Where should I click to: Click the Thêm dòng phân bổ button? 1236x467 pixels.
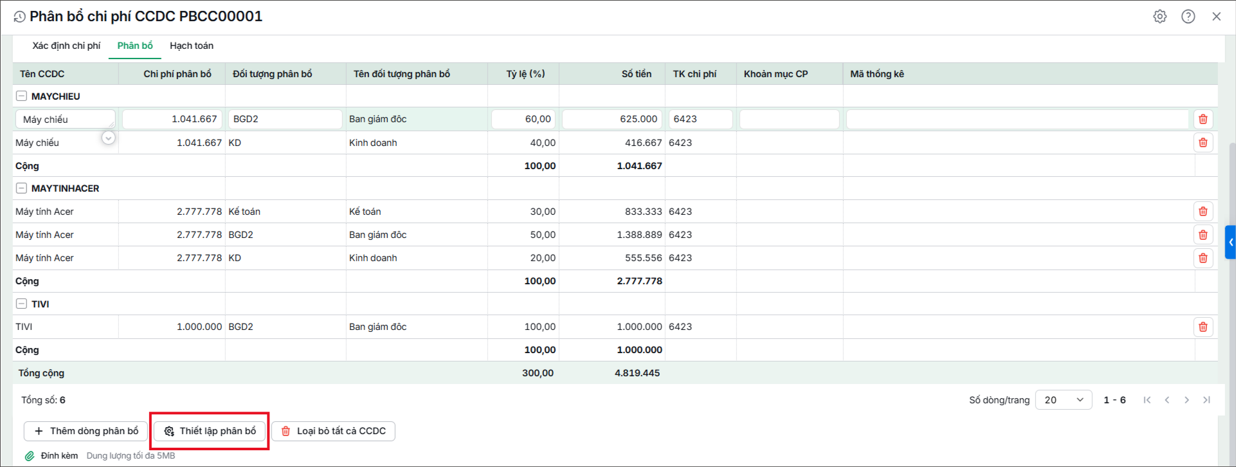tap(86, 431)
